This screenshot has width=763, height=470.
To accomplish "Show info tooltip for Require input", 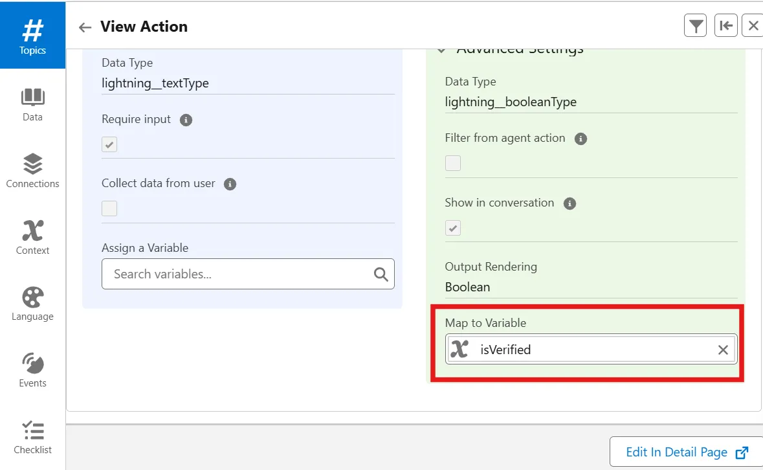I will pyautogui.click(x=186, y=120).
